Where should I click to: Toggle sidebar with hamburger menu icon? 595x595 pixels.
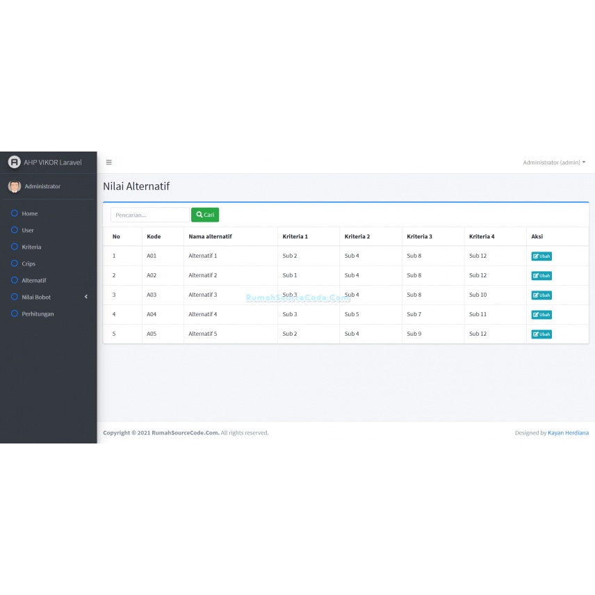pyautogui.click(x=108, y=162)
